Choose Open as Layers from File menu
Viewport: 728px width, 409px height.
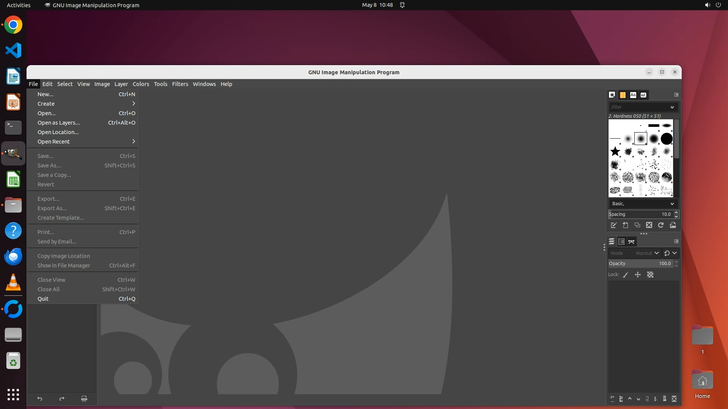pos(59,123)
